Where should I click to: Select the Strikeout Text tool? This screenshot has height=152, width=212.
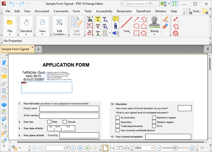(x=98, y=26)
